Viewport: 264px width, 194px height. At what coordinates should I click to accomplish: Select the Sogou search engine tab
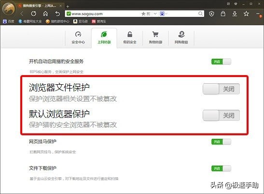40,6
